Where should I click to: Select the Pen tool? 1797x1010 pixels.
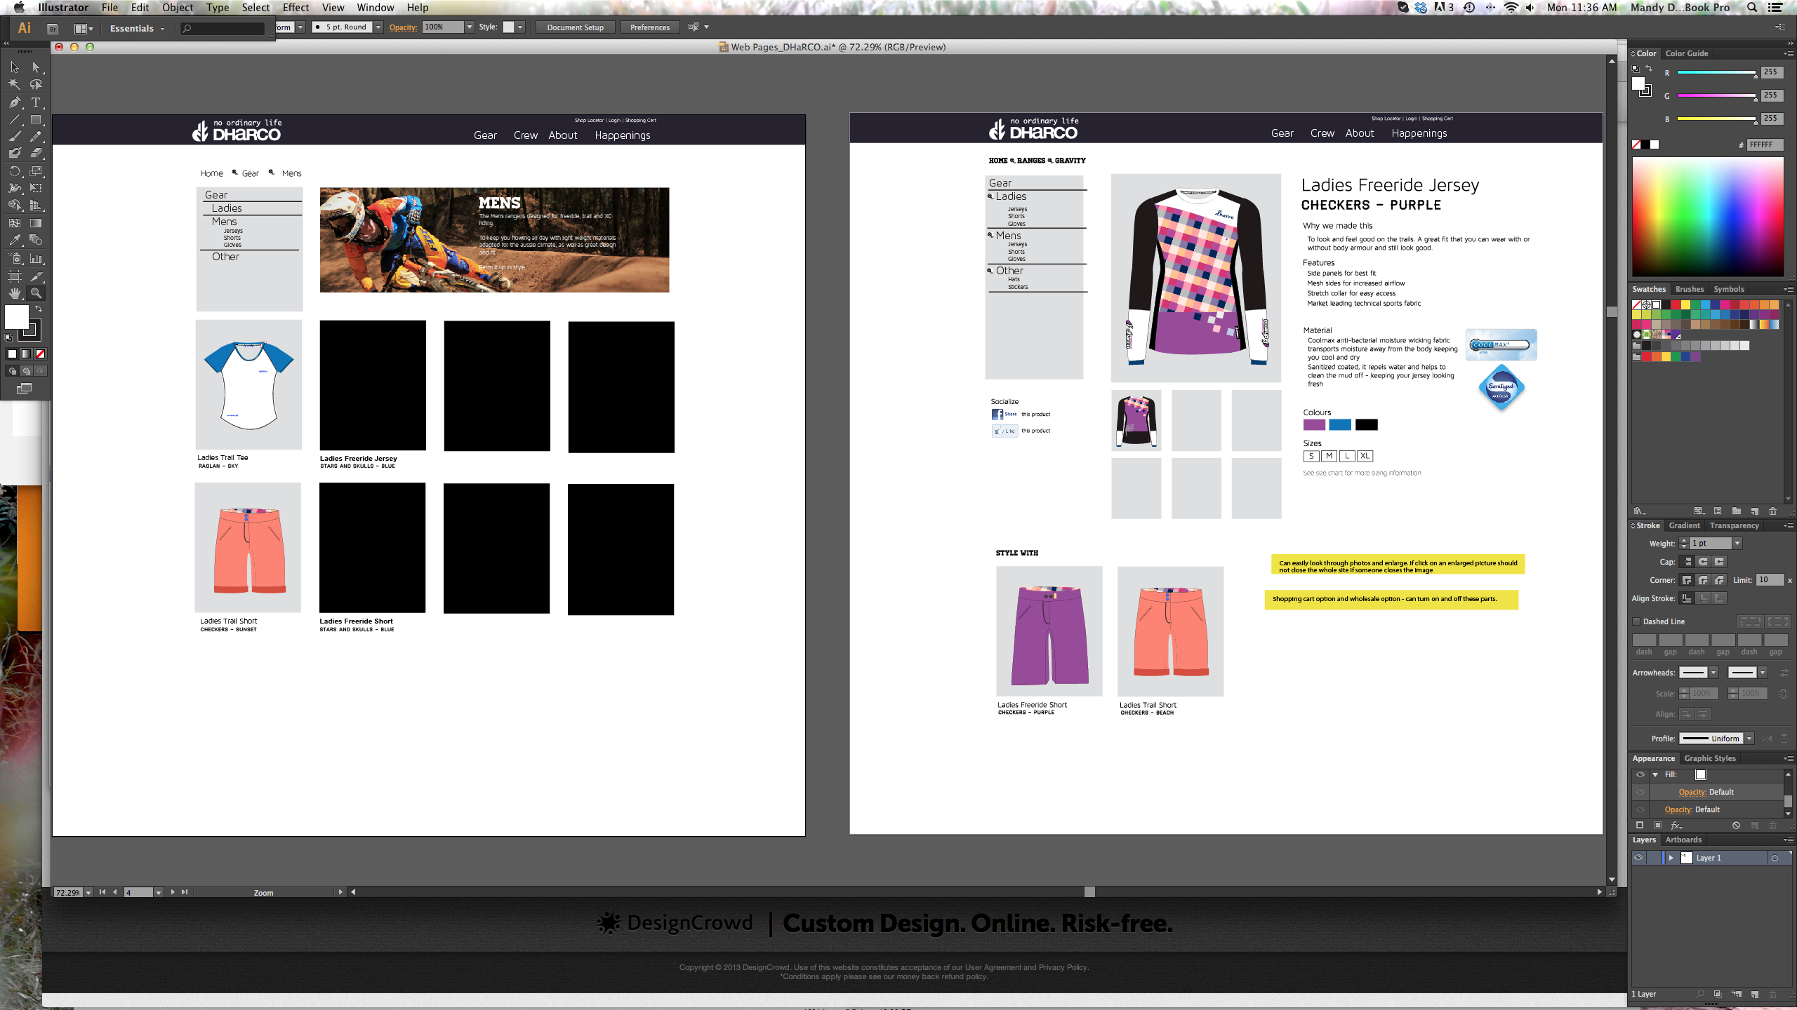tap(14, 102)
